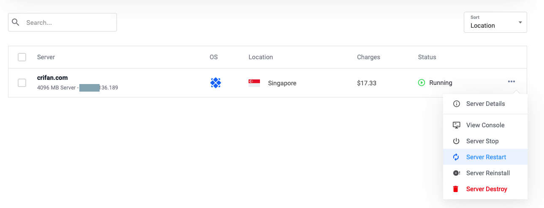The image size is (544, 208).
Task: Click the Location column header
Action: tap(260, 57)
